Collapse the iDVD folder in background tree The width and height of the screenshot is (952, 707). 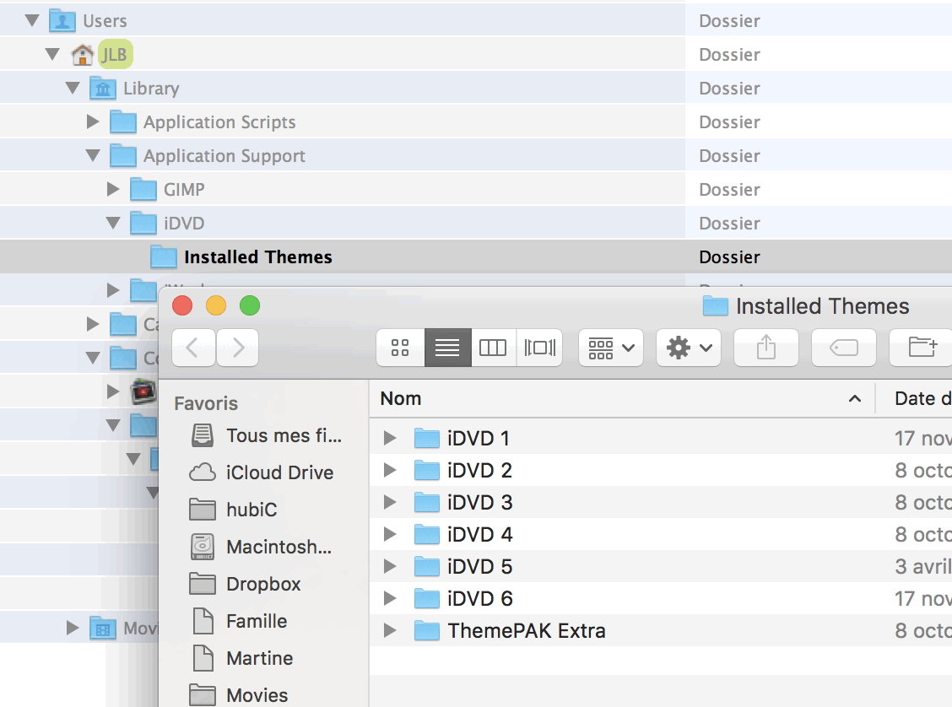pyautogui.click(x=113, y=224)
